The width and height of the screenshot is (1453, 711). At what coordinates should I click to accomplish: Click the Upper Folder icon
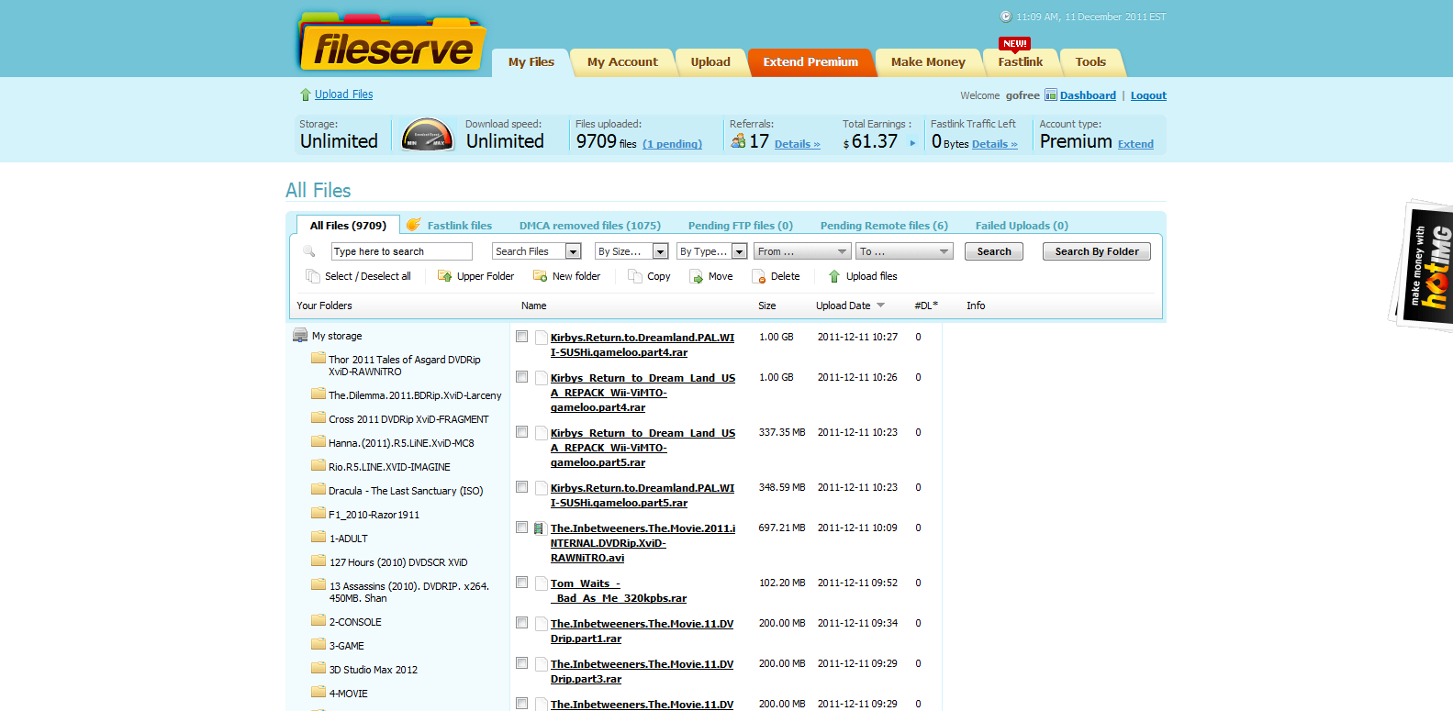pyautogui.click(x=445, y=276)
